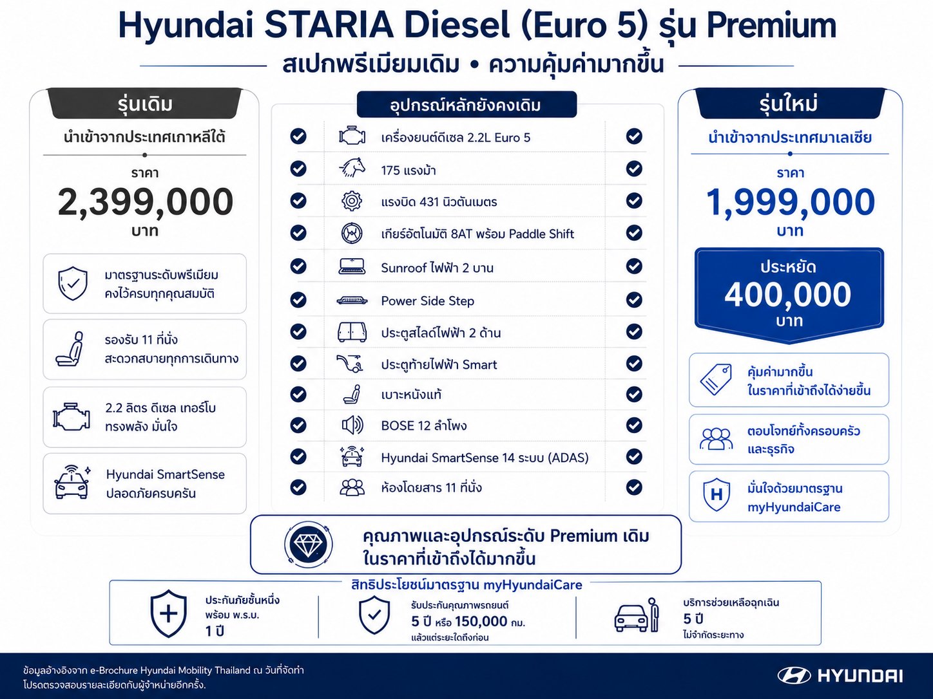Click the car icon beside Hyundai SmartSense 14 ระบบ (ADAS)
This screenshot has width=933, height=699.
coord(352,456)
